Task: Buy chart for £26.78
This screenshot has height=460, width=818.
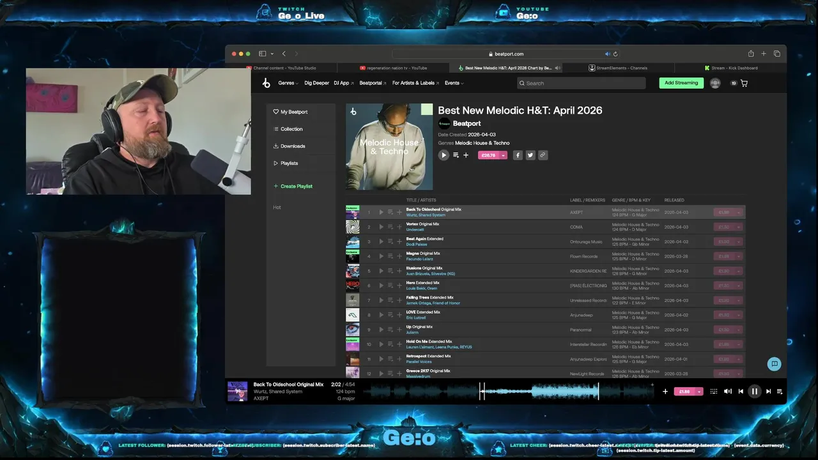Action: point(489,155)
